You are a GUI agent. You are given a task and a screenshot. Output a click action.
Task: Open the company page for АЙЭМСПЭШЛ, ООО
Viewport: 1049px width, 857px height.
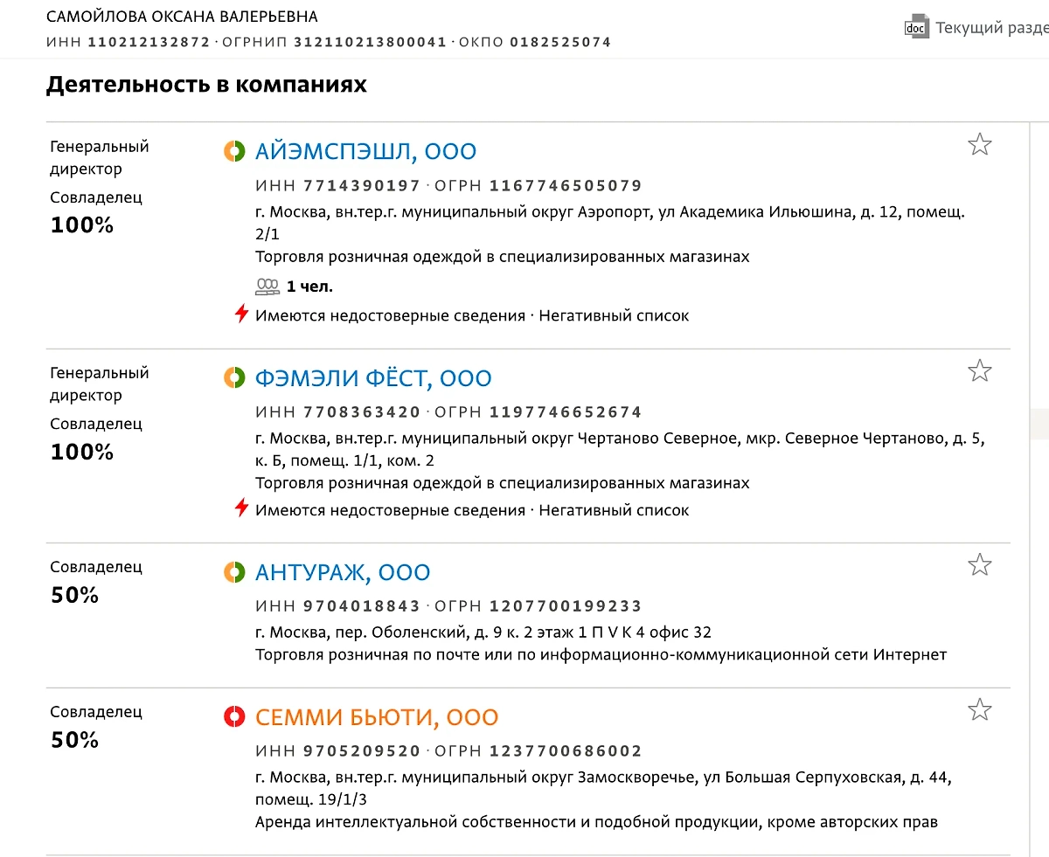(x=365, y=151)
